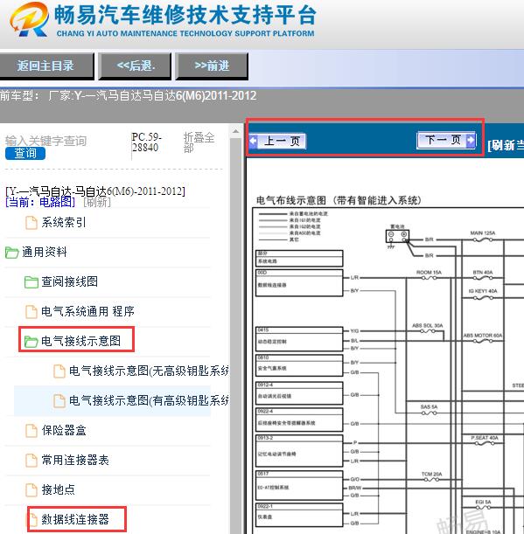Collapse the 电气接线示意图 folder
Viewport: 524px width, 534px height.
click(80, 341)
